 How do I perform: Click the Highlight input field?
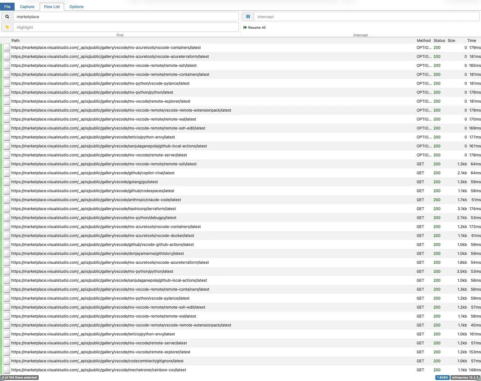click(126, 27)
